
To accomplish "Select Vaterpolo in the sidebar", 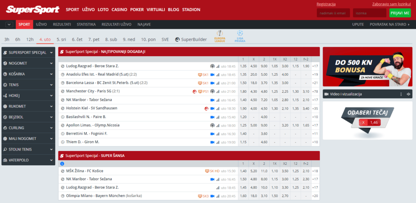I will (28, 160).
